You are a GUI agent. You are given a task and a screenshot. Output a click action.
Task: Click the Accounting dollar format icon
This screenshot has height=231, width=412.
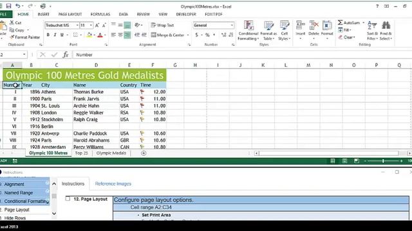196,35
